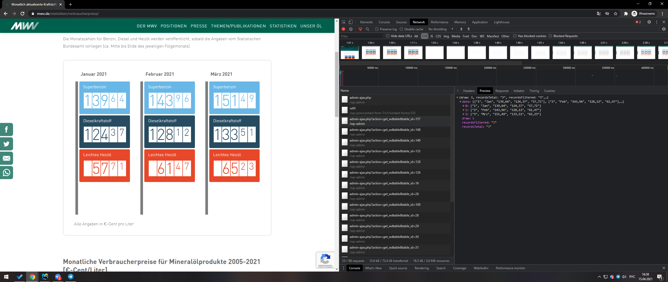Expand data row 0 Jan

pyautogui.click(x=463, y=106)
